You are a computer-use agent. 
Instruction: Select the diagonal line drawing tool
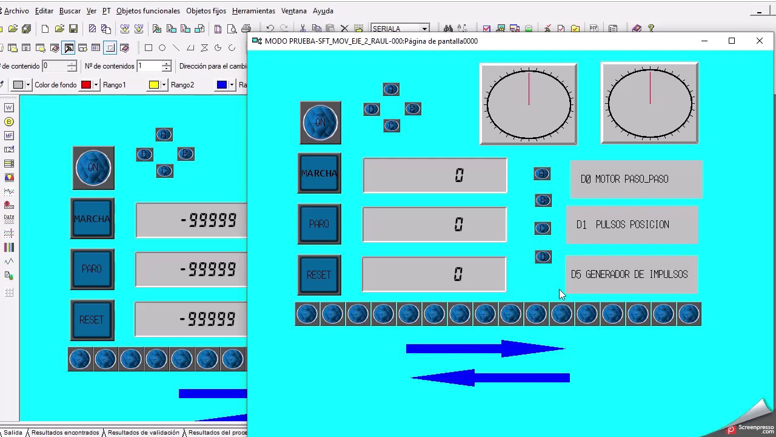[x=176, y=48]
